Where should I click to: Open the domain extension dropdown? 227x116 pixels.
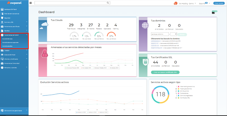[174, 34]
